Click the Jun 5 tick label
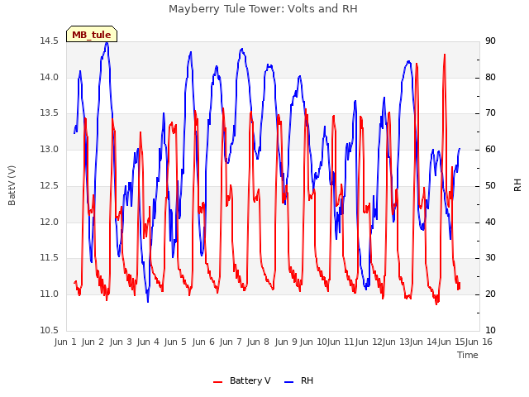This screenshot has height=397, width=529. coord(175,342)
